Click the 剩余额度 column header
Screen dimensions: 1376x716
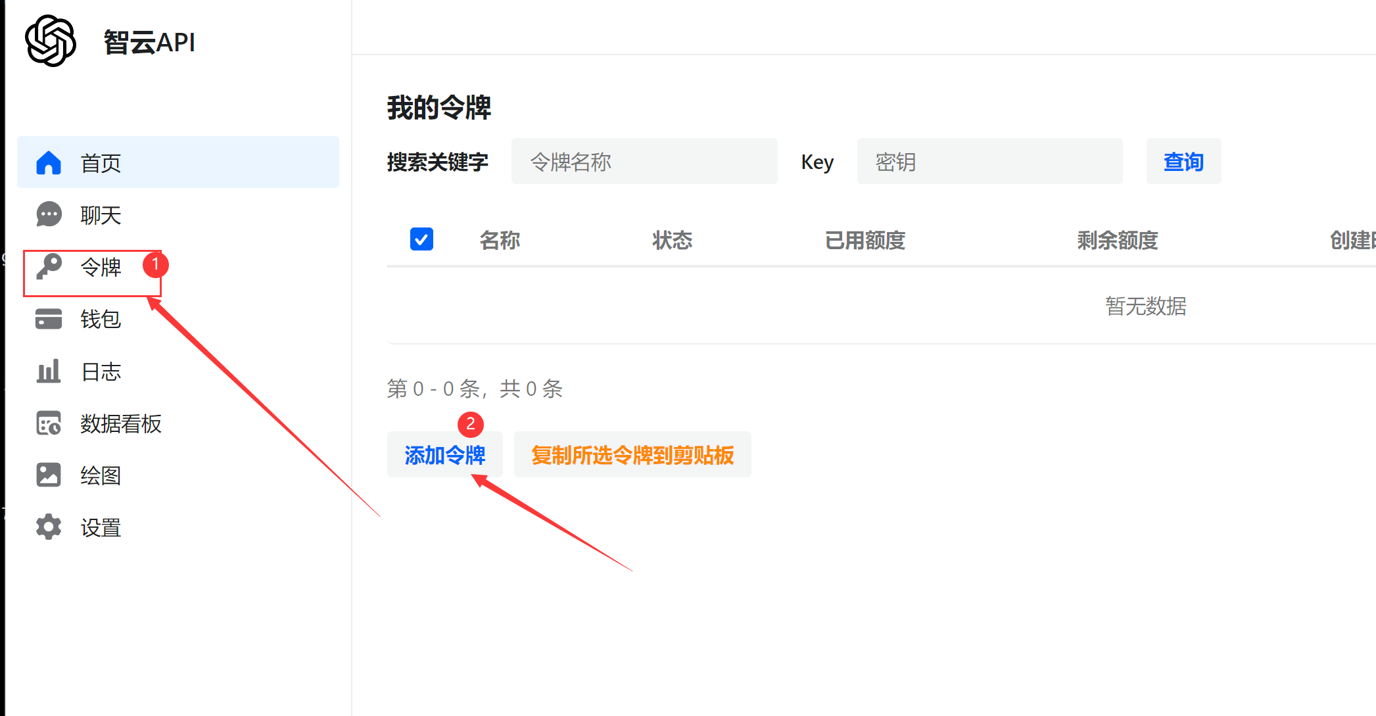pyautogui.click(x=1117, y=240)
